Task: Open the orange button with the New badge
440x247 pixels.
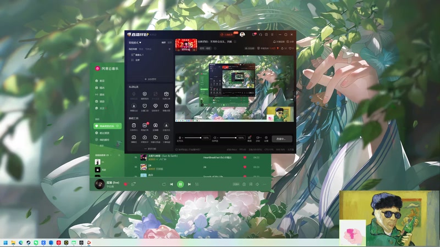Action: (x=228, y=35)
